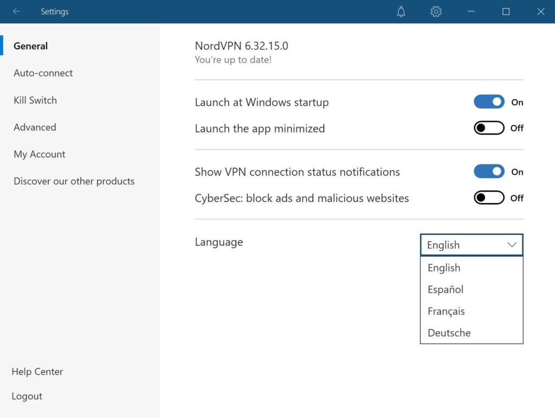Click 'CyberSec: block ads and malicious websites' label
The width and height of the screenshot is (555, 418).
point(301,198)
